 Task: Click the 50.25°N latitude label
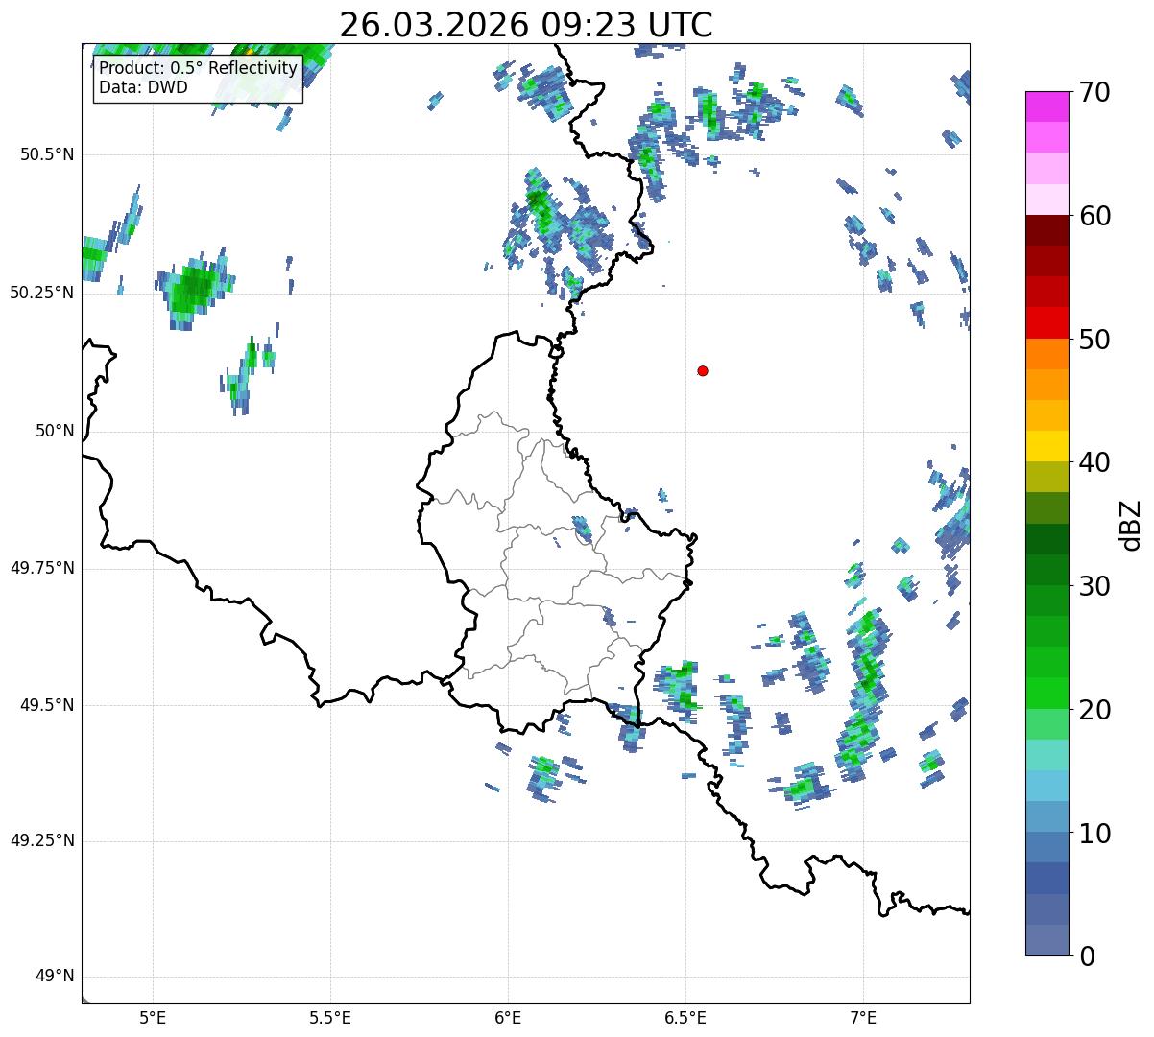pyautogui.click(x=42, y=293)
